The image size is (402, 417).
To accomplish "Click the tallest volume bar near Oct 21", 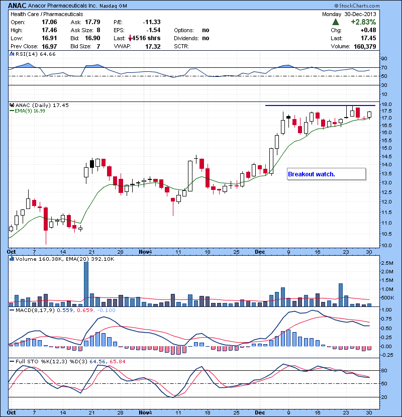I will click(86, 284).
